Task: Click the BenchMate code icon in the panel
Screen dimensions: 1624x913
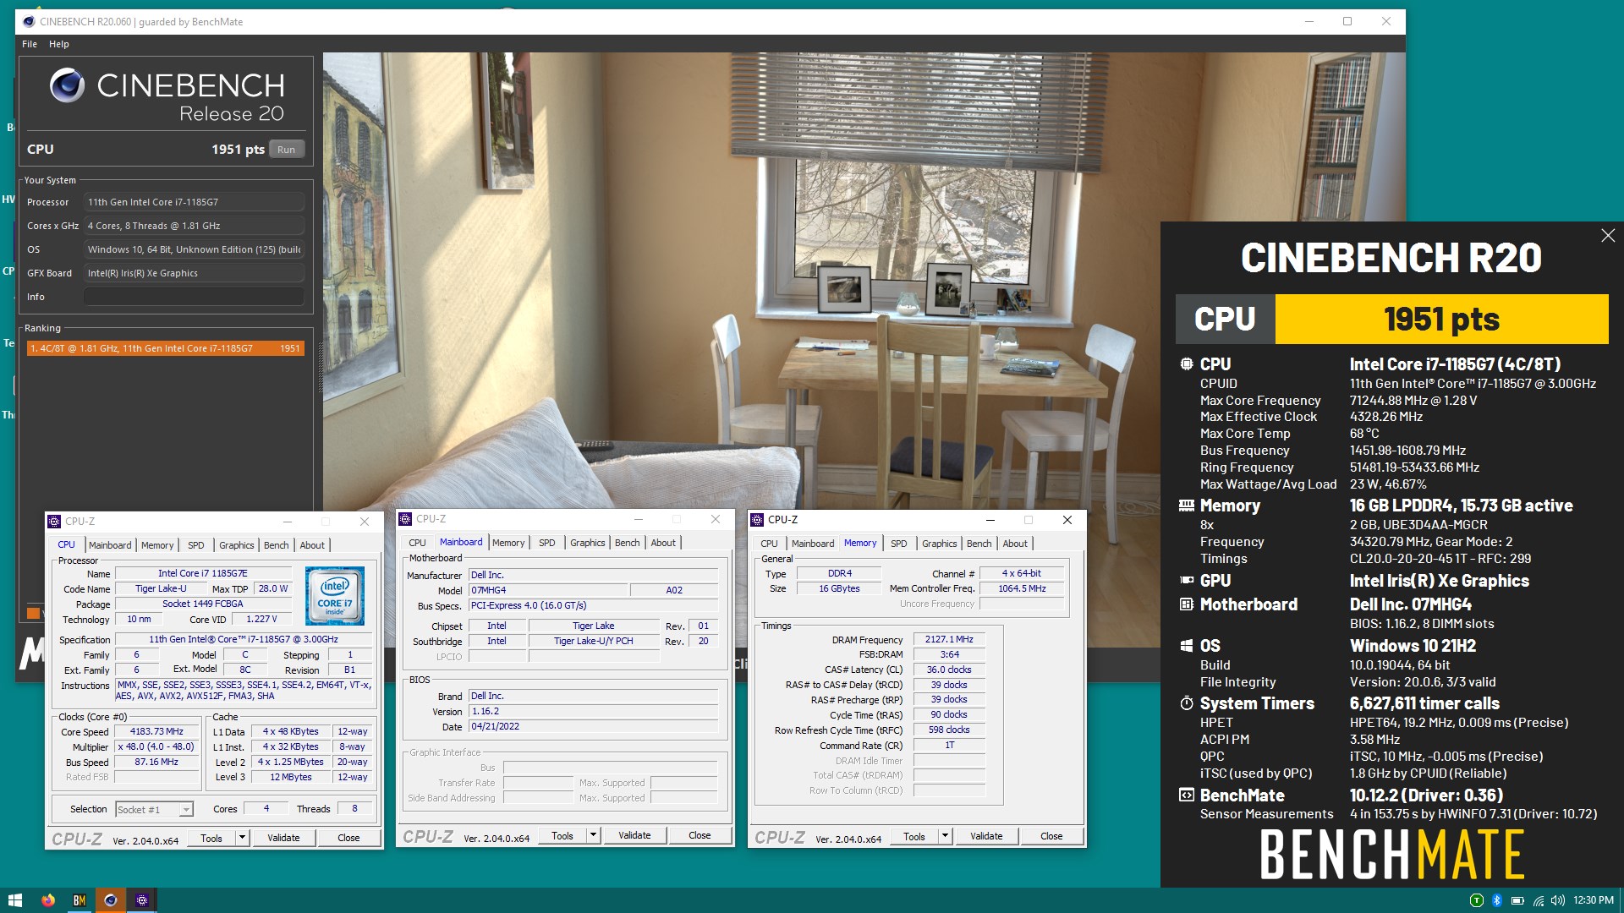Action: coord(1187,795)
